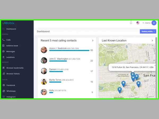Click the Address book icon
159x119 pixels.
(x=3, y=45)
